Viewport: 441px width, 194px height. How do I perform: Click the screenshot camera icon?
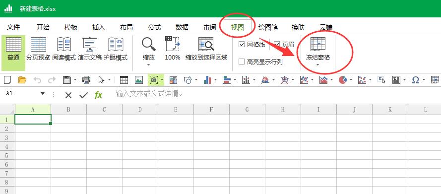click(154, 80)
